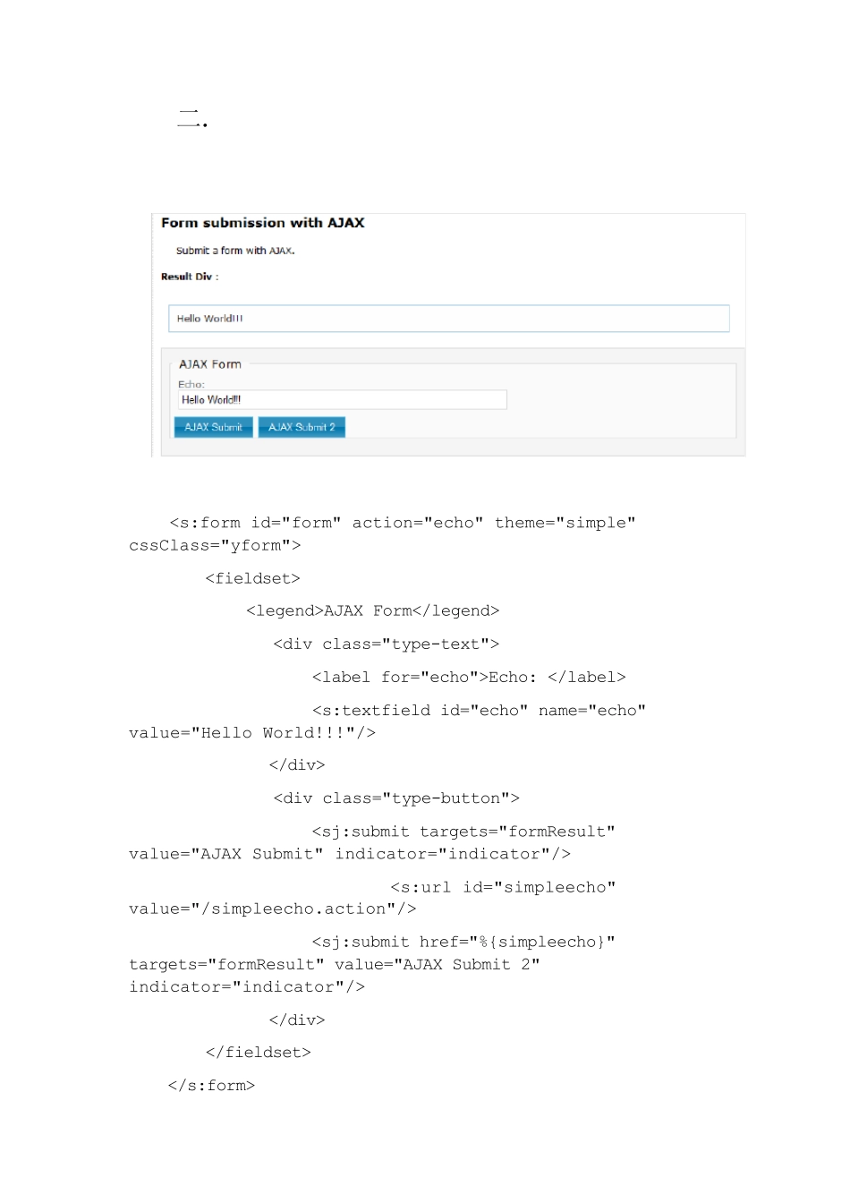Click the s:textfield id="echo" code line
The image size is (850, 1203).
[479, 710]
